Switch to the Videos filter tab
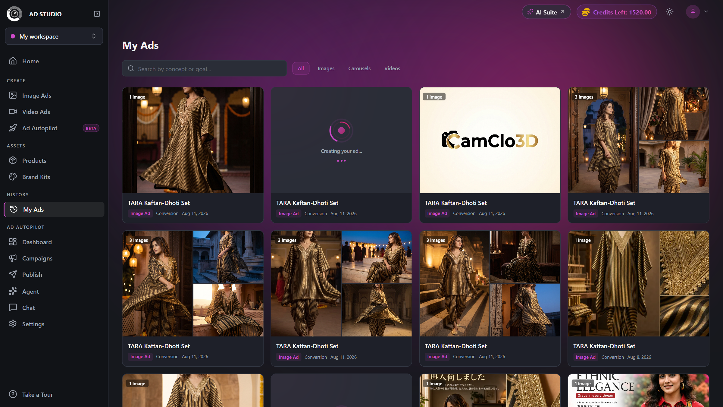Viewport: 723px width, 407px height. [392, 68]
